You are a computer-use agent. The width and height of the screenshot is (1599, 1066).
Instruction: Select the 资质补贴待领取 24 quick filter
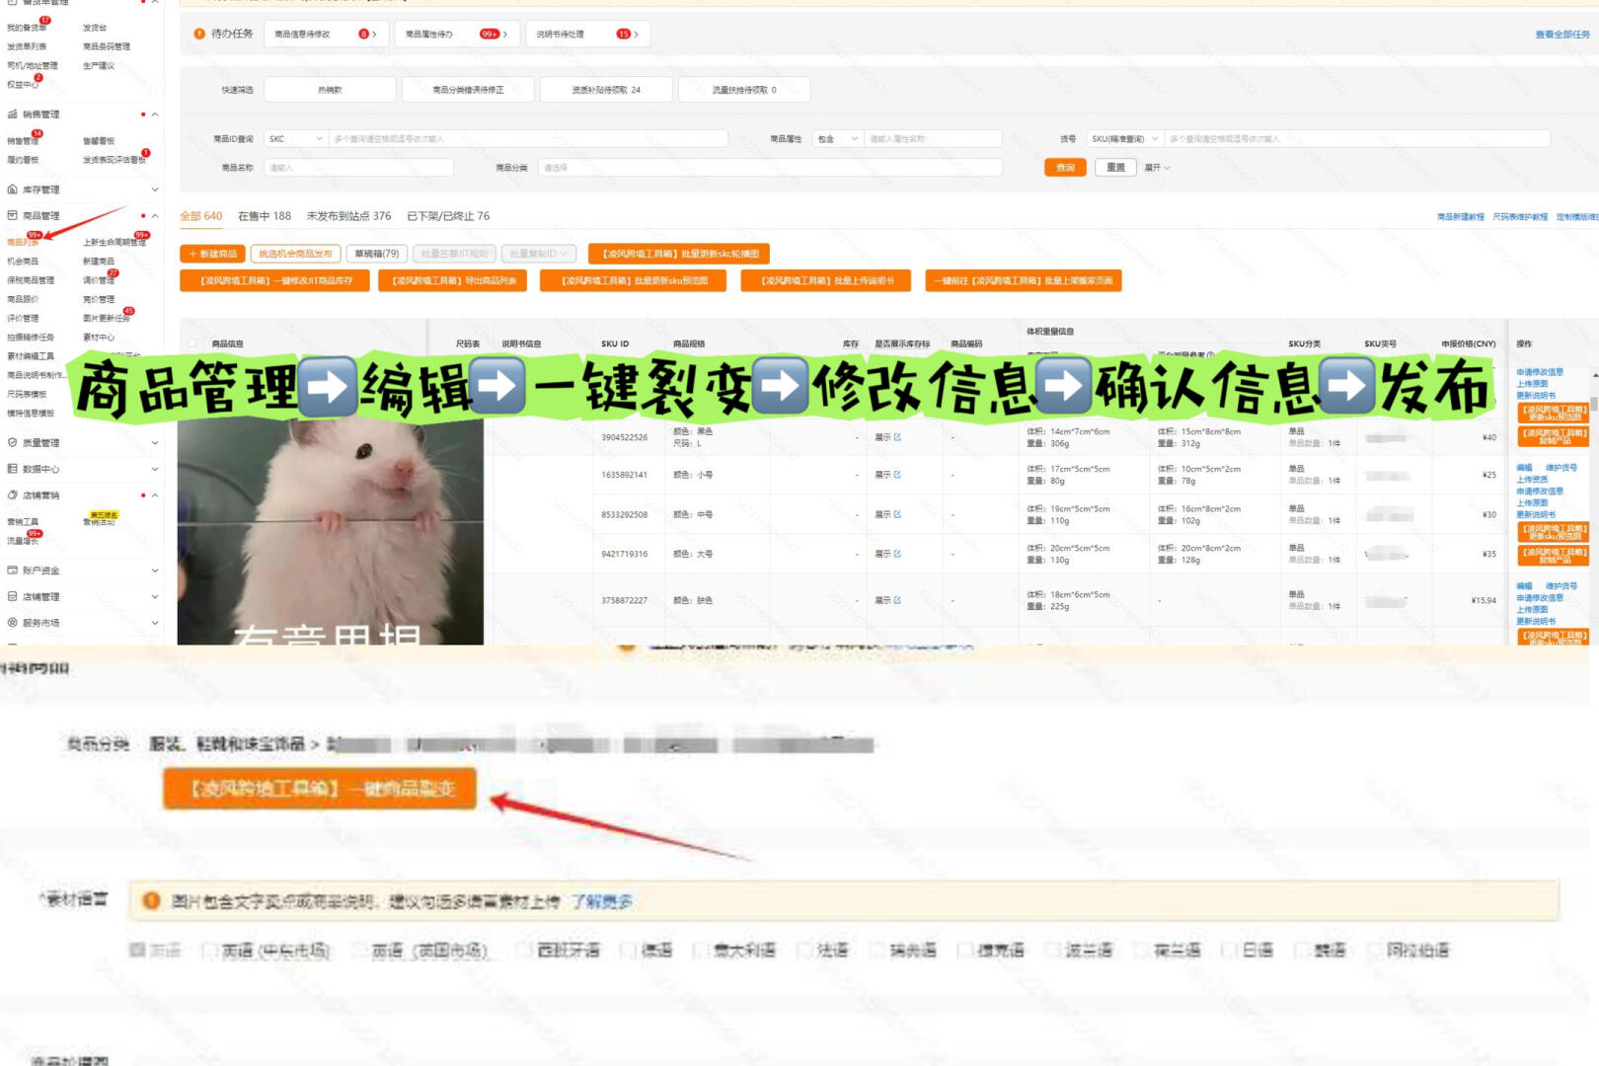pyautogui.click(x=606, y=90)
